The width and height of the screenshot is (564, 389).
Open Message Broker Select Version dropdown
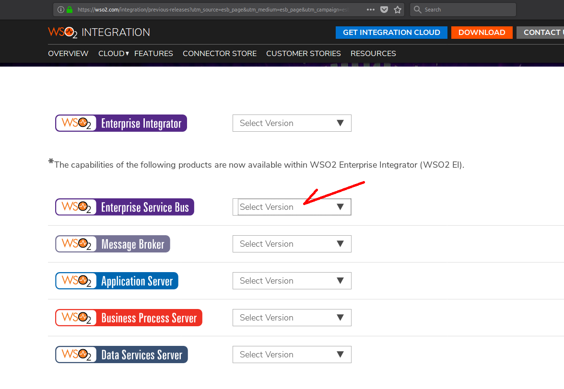click(x=292, y=244)
